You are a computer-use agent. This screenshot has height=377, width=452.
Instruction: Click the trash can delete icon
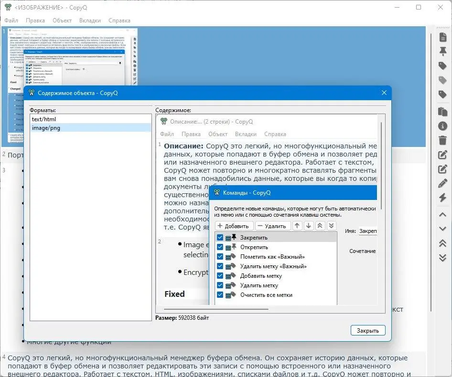[443, 140]
